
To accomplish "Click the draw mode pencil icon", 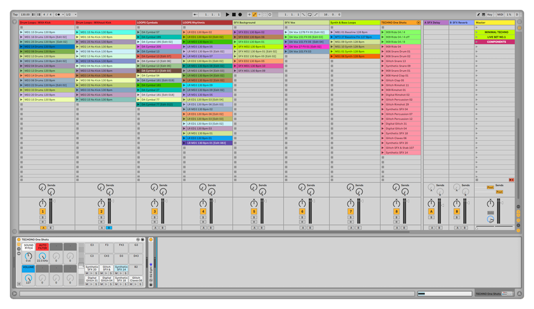I will [x=478, y=14].
